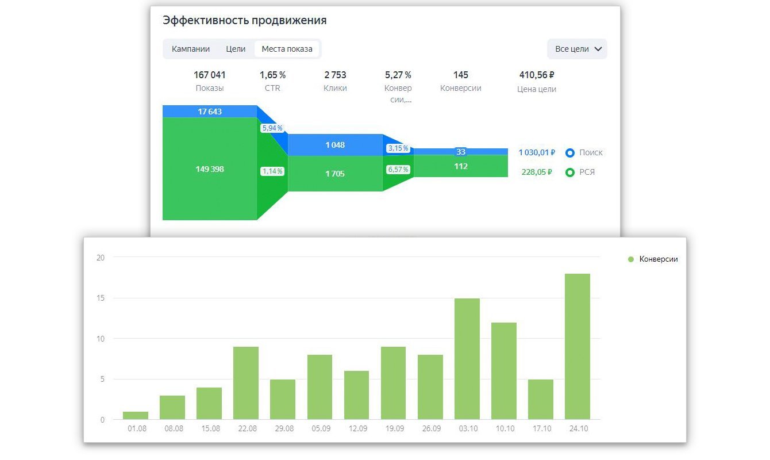Toggle the Поиск legend radio circle
770x460 pixels.
coord(570,153)
